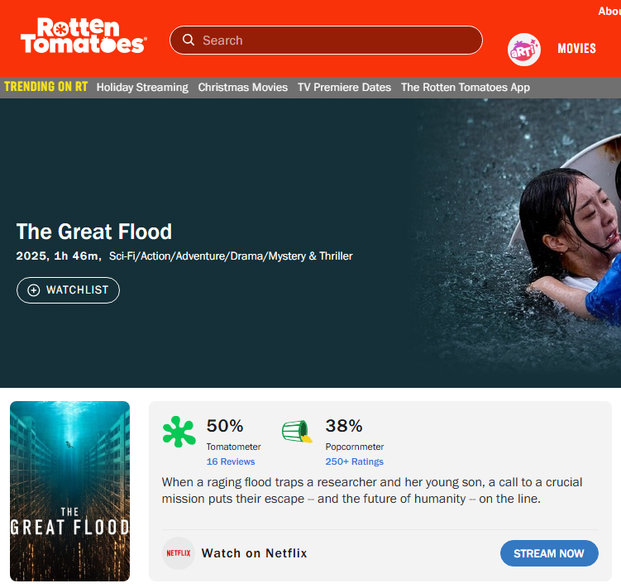Screen dimensions: 621x588
Task: Open Holiday Streaming trending link
Action: coord(142,87)
